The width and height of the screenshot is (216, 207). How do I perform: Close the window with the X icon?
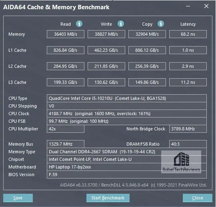(206, 6)
